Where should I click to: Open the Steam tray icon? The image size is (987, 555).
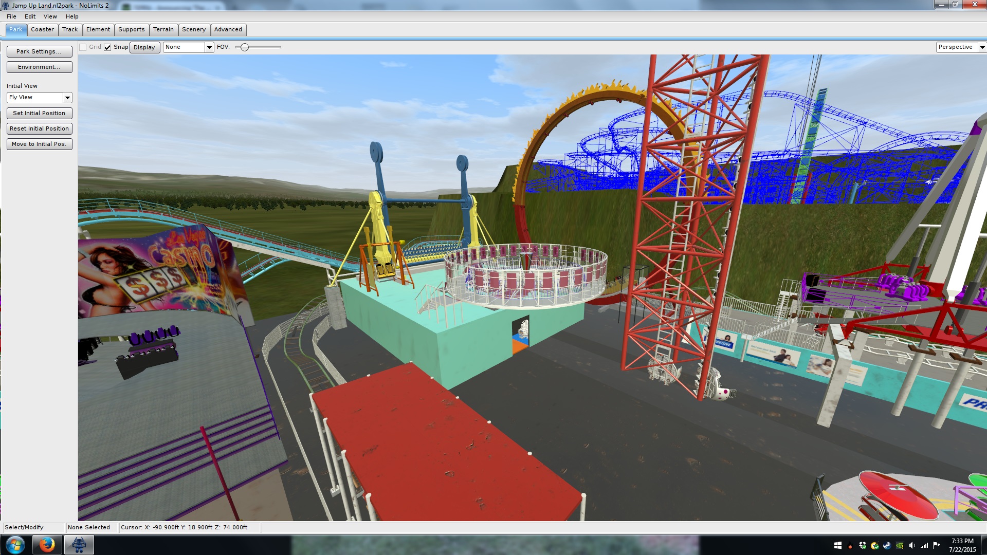tap(887, 545)
